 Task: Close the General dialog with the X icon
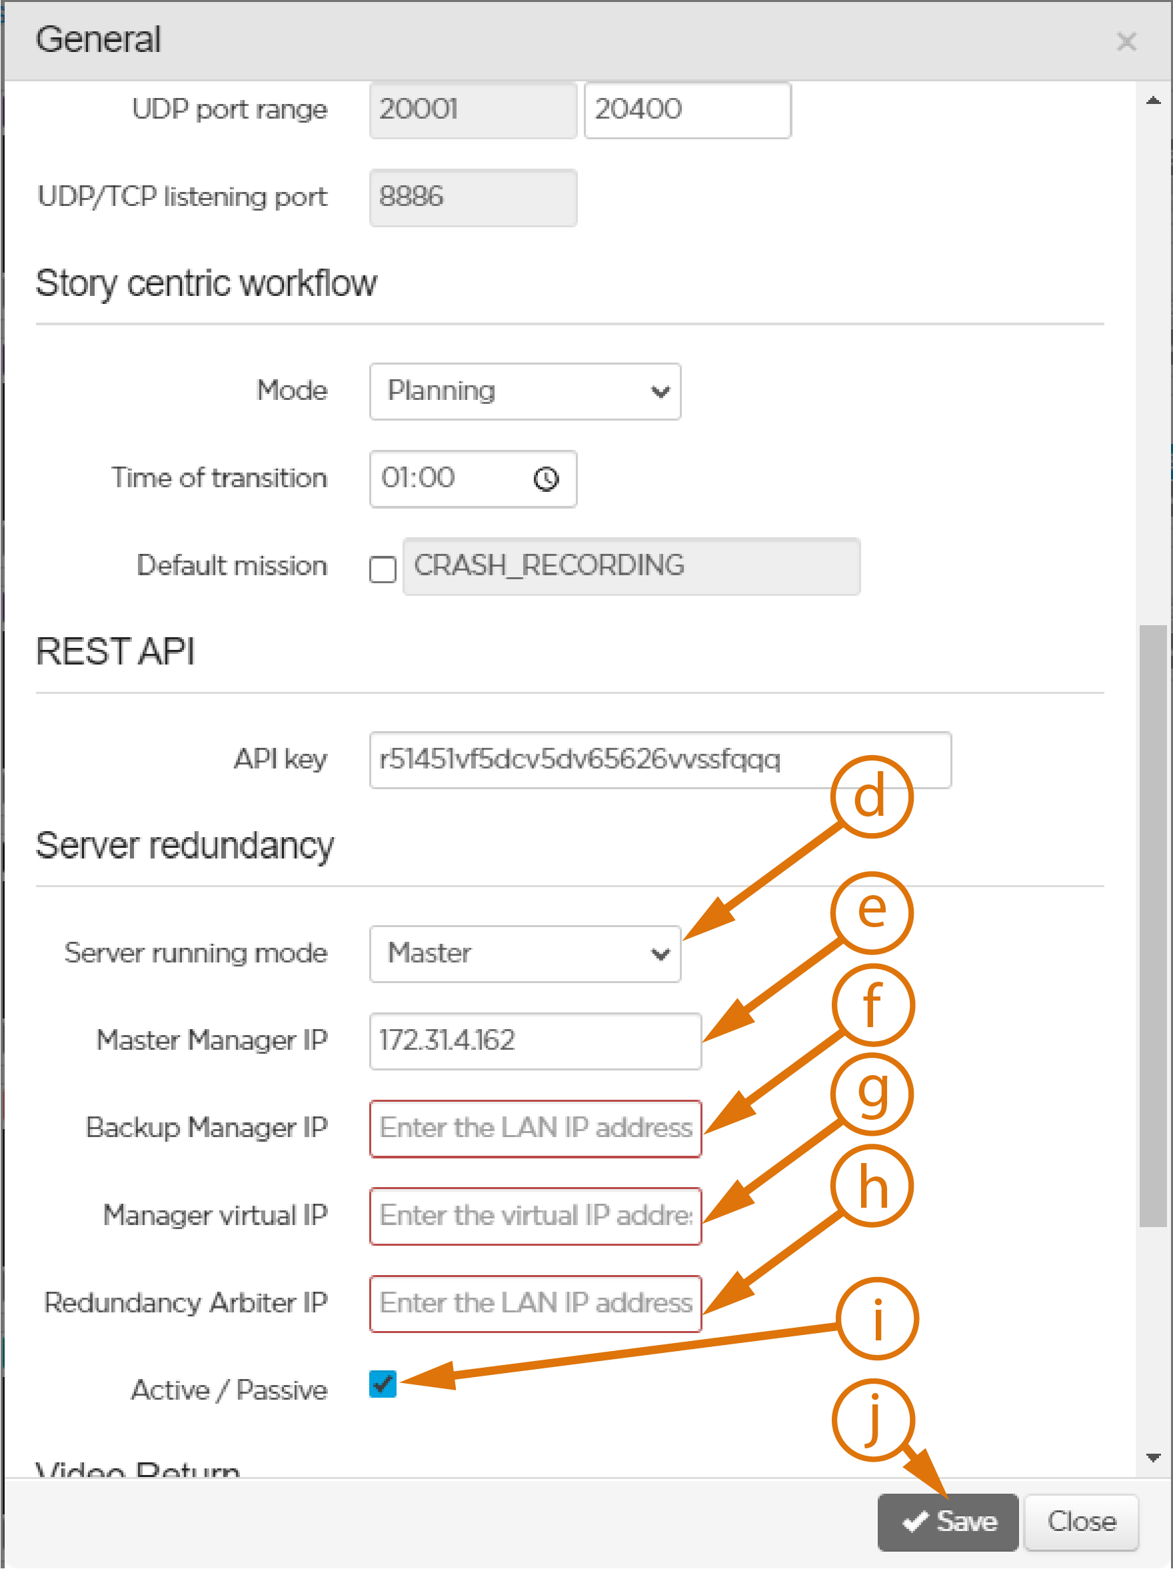1126,42
